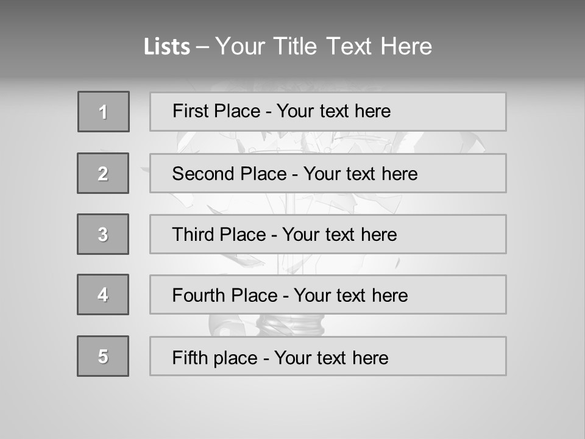Select the number 3 box
This screenshot has width=585, height=439.
point(103,234)
